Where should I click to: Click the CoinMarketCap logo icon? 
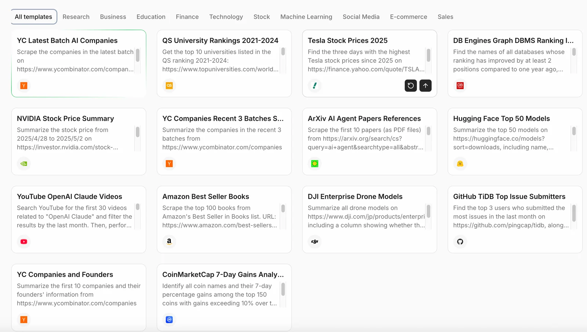pos(169,320)
